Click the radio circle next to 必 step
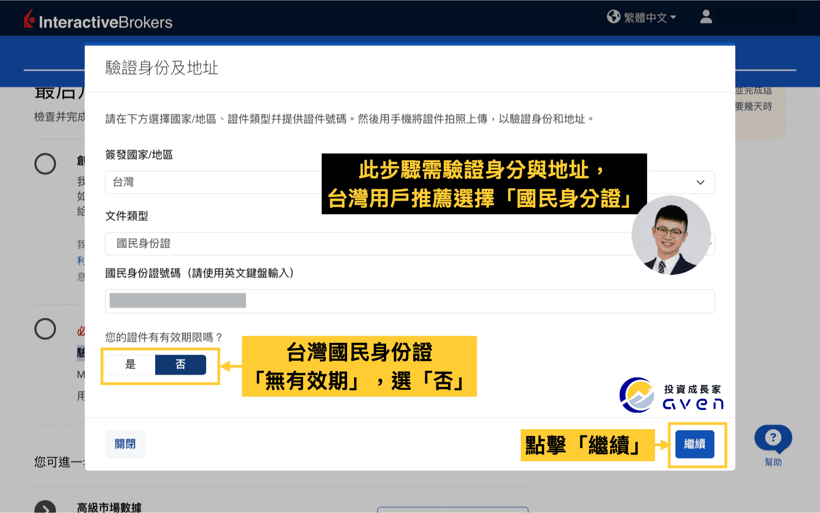Image resolution: width=820 pixels, height=513 pixels. pyautogui.click(x=45, y=329)
